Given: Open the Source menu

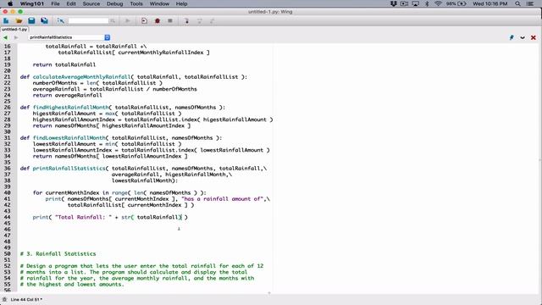Looking at the screenshot, I should (91, 3).
